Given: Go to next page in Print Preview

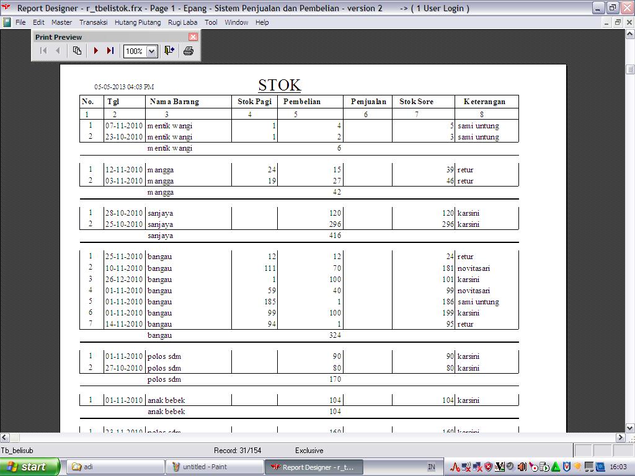Looking at the screenshot, I should point(95,51).
